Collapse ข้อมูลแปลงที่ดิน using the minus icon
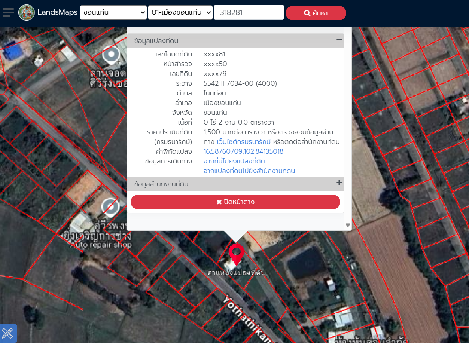Screen dimensions: 469x343 pos(339,40)
